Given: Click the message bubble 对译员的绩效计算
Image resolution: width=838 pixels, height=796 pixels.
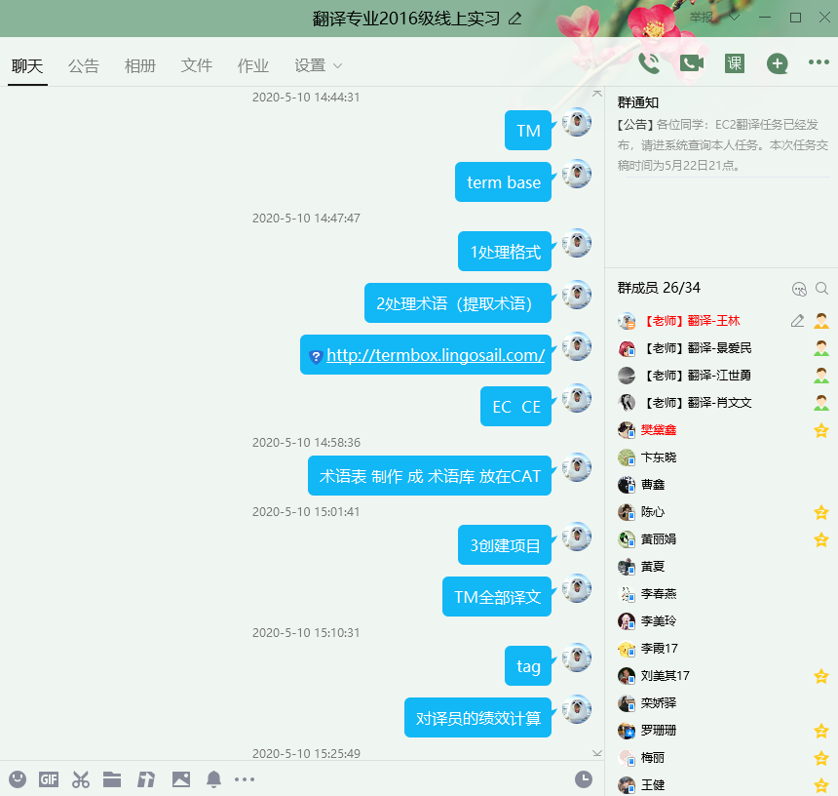Looking at the screenshot, I should (x=477, y=718).
